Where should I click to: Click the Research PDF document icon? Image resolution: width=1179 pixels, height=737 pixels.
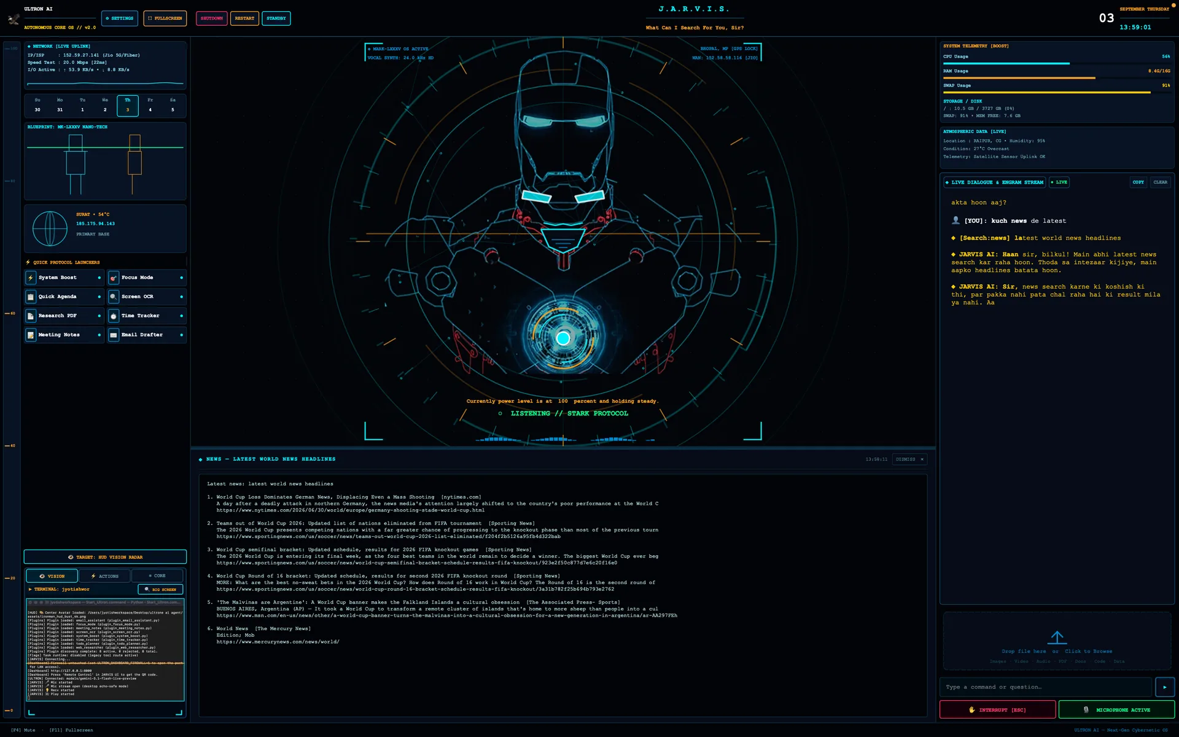(x=31, y=316)
